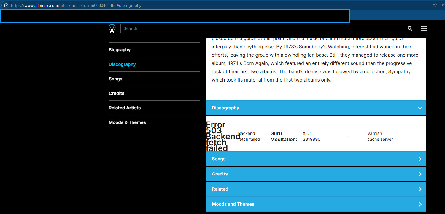Go to Biography in the sidebar
Viewport: 445px width, 214px height.
pos(120,50)
